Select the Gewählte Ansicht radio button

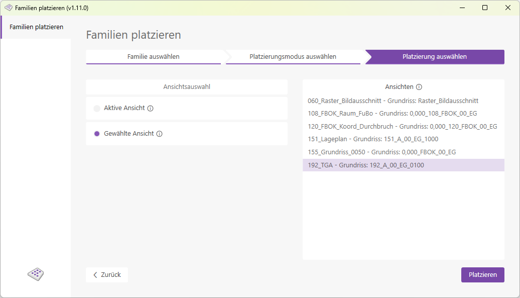click(96, 133)
